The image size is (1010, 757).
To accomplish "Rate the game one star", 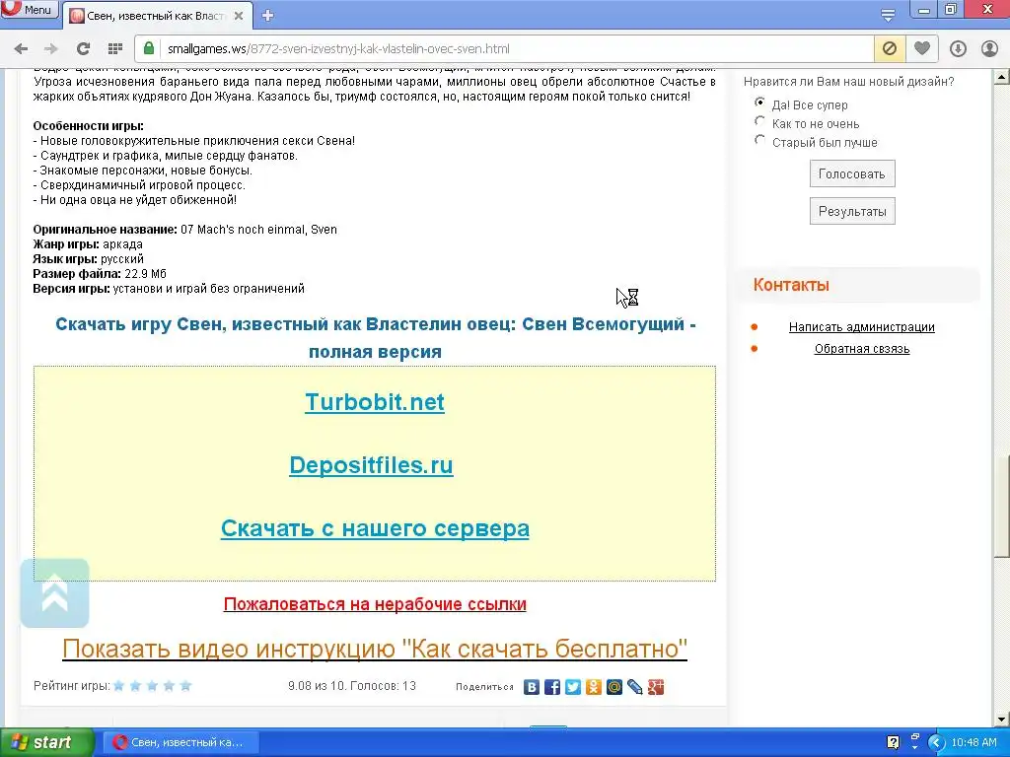I will pyautogui.click(x=119, y=686).
